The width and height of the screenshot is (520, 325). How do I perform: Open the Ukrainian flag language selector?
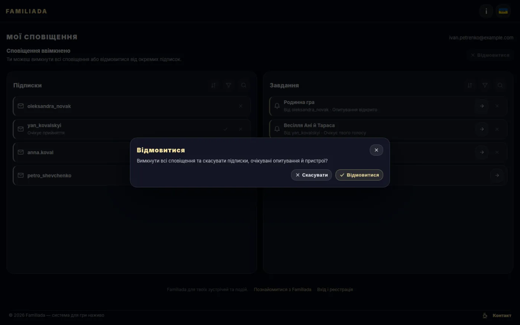[x=503, y=11]
